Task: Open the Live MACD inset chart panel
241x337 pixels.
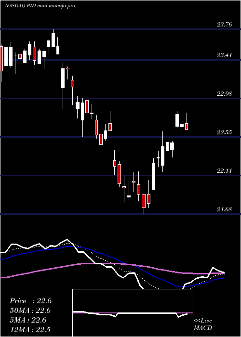Action: click(x=133, y=313)
